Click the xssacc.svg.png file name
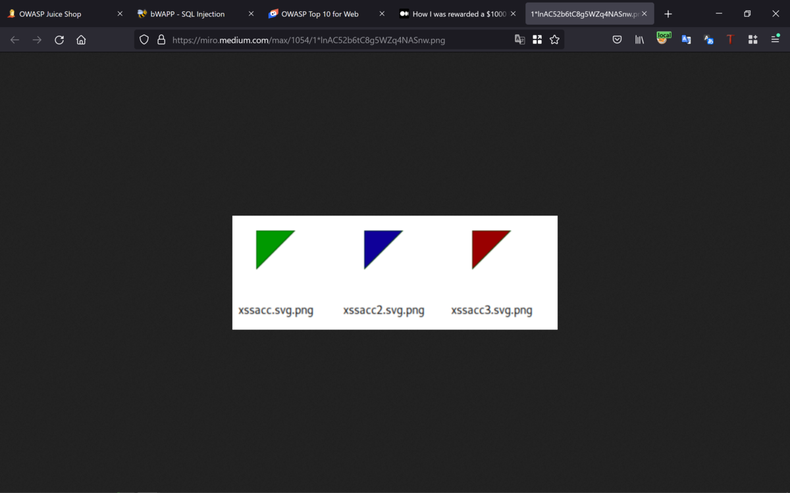Screen dimensions: 790x493 coord(276,310)
